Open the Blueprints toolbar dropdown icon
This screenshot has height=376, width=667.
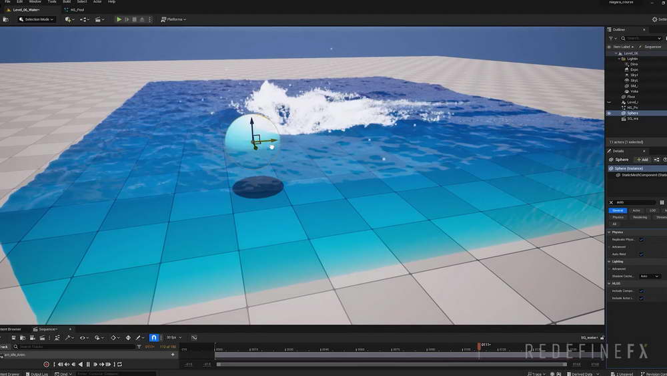point(84,19)
